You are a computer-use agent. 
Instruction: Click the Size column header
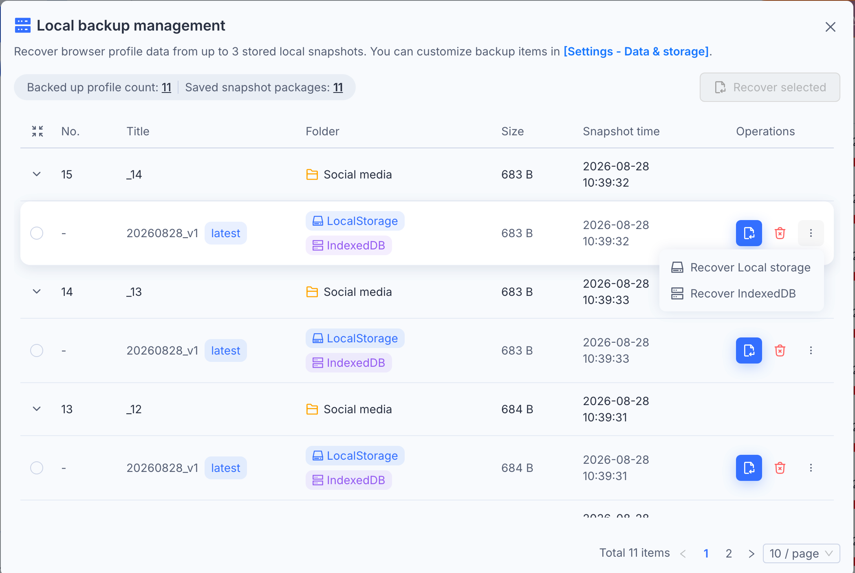point(513,131)
